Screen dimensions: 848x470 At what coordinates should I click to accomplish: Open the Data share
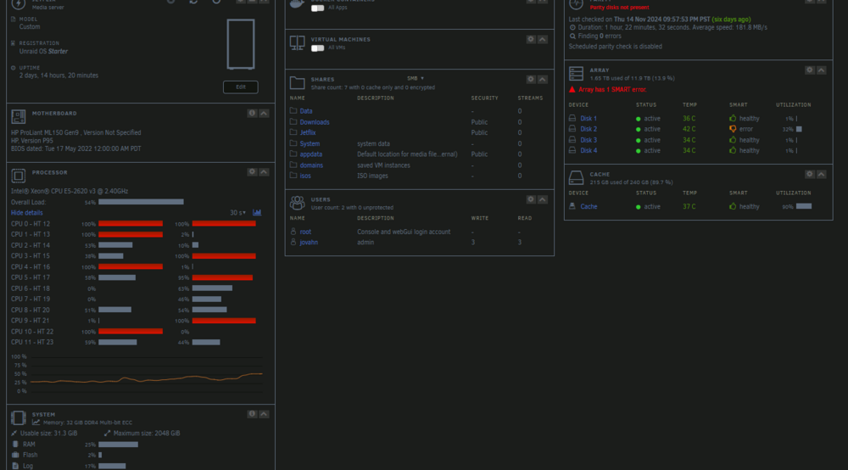[306, 111]
